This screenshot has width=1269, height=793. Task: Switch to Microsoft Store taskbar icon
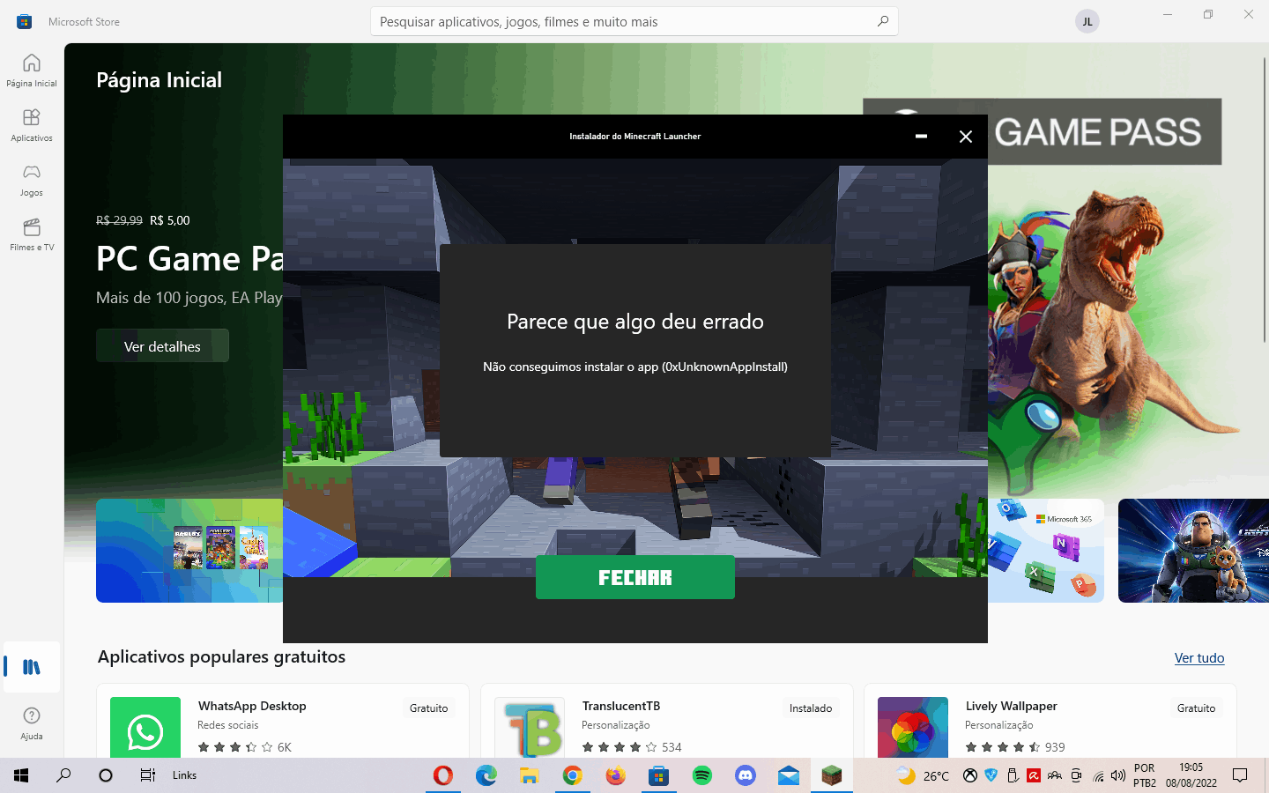[658, 775]
